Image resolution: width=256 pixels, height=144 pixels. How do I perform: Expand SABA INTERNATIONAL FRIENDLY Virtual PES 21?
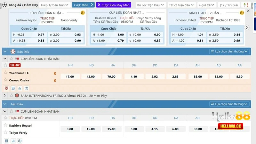pyautogui.click(x=4, y=95)
